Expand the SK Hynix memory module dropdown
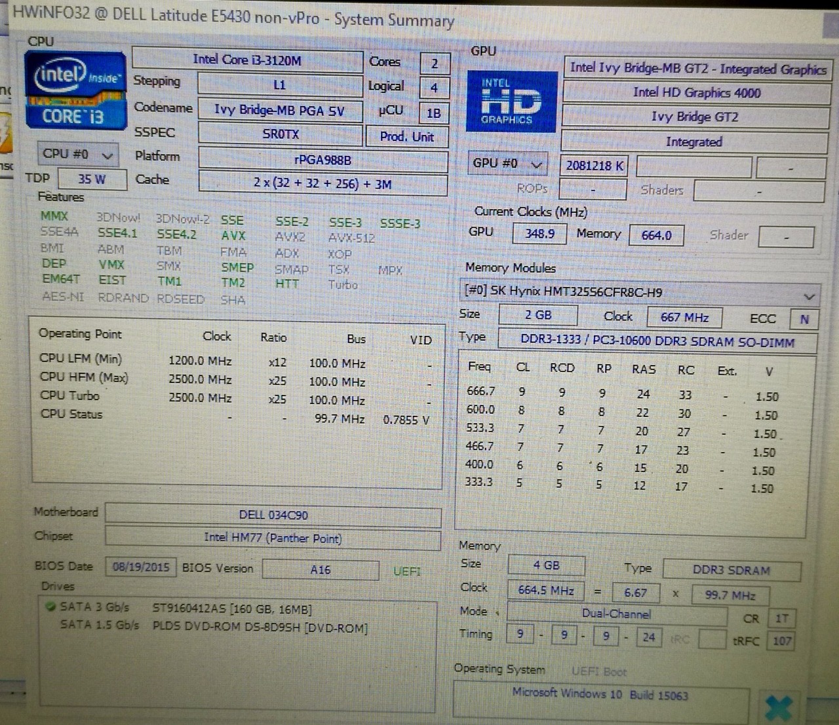The image size is (839, 725). click(x=640, y=292)
